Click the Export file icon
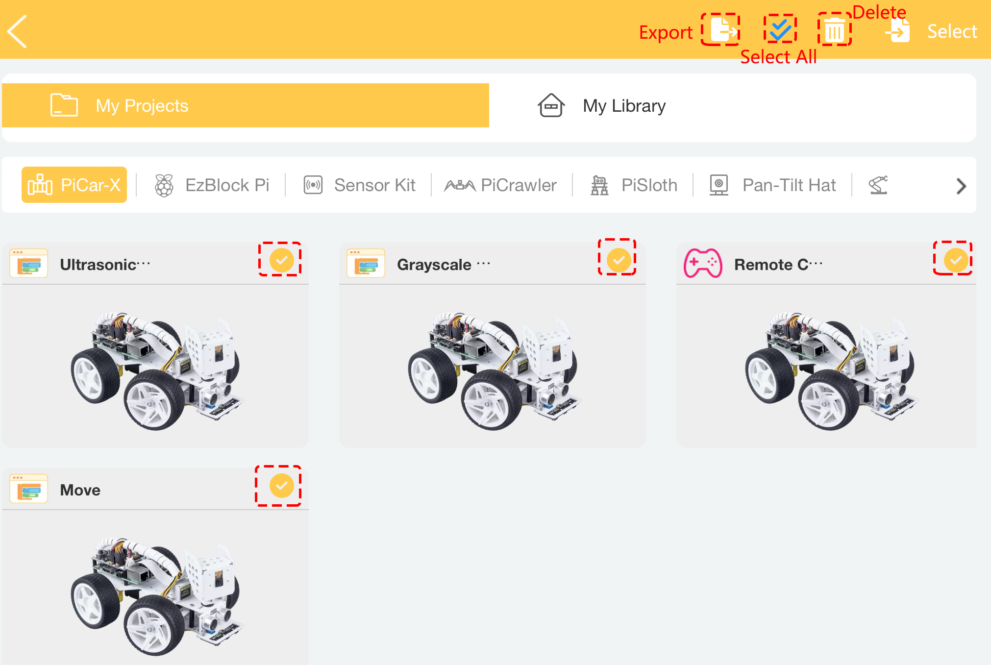991x665 pixels. coord(723,30)
